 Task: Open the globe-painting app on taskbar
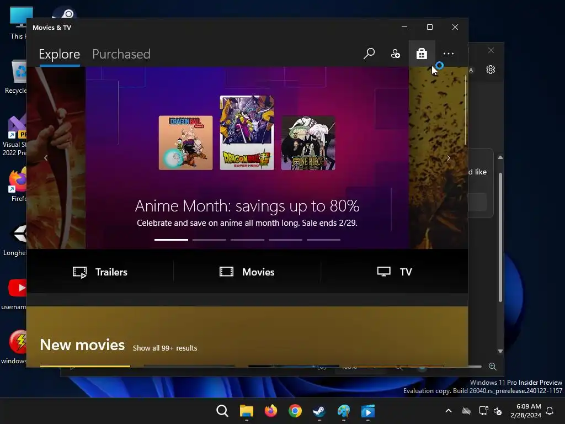click(x=343, y=411)
